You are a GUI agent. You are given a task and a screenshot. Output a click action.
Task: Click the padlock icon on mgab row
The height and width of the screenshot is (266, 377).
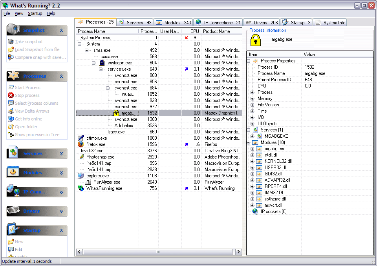[x=116, y=113]
